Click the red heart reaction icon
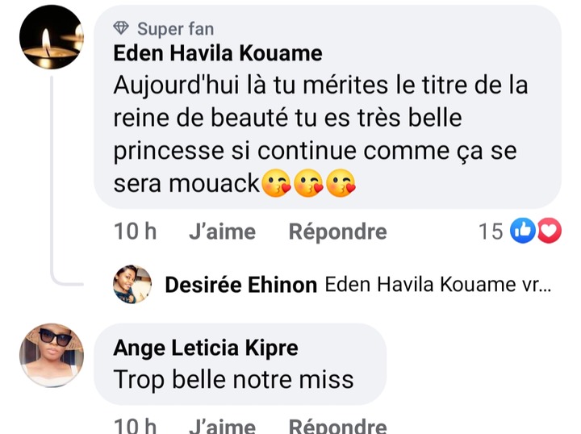 (549, 232)
